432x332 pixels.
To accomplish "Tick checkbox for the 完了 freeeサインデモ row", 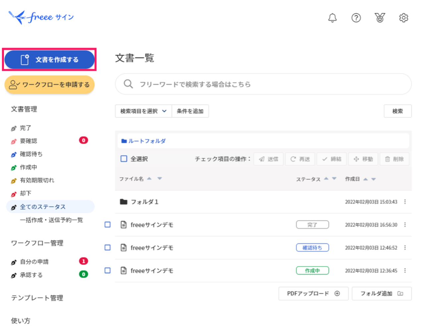I will click(107, 225).
